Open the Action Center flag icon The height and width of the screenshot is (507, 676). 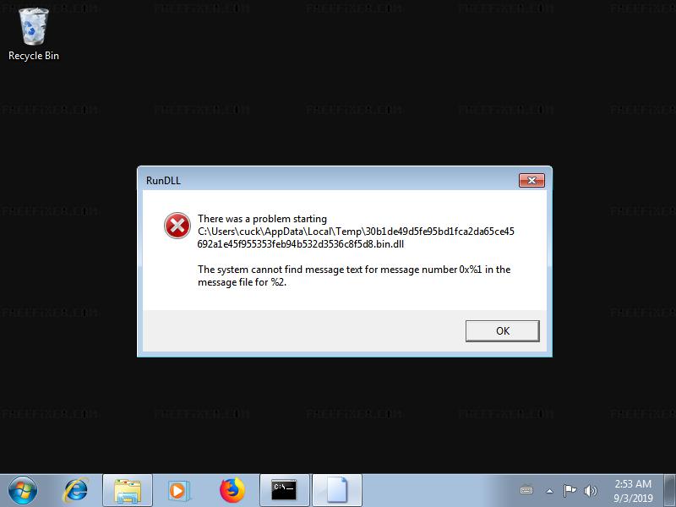click(570, 490)
